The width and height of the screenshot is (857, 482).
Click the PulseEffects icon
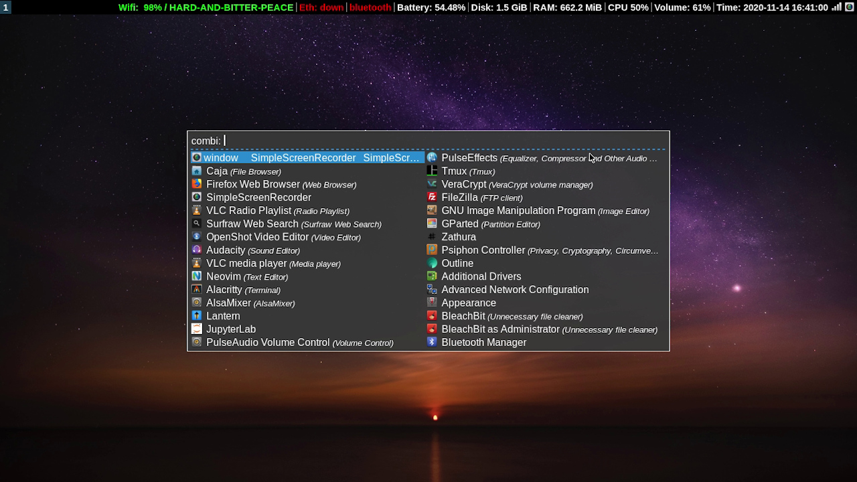tap(432, 157)
